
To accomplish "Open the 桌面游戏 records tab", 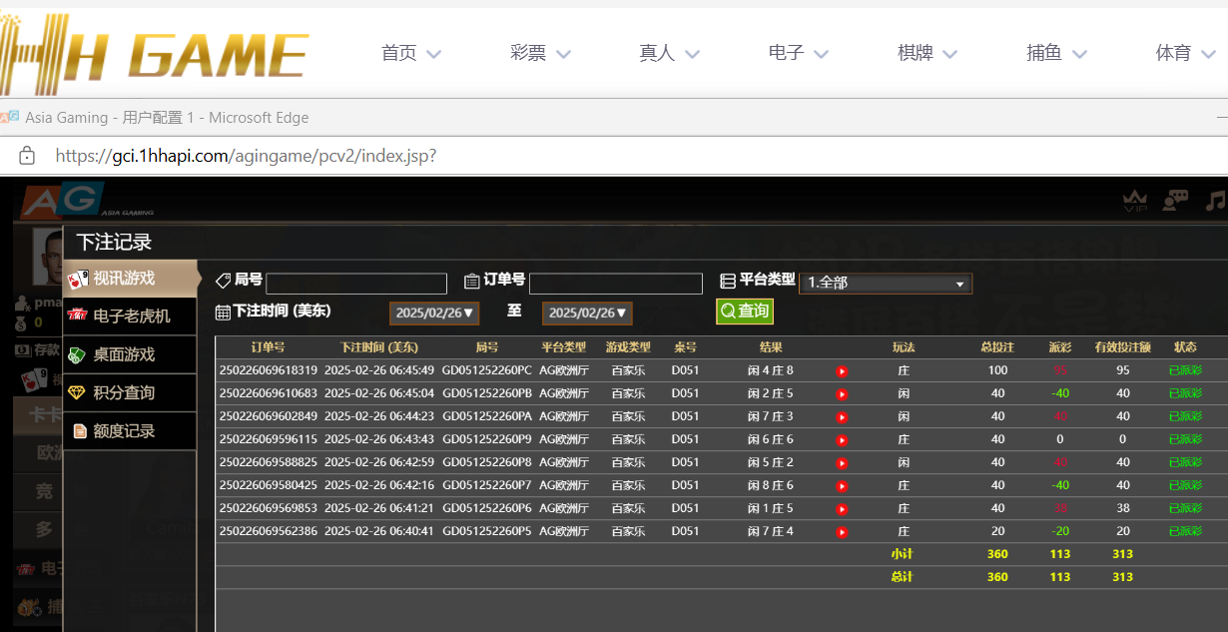I will [x=124, y=354].
